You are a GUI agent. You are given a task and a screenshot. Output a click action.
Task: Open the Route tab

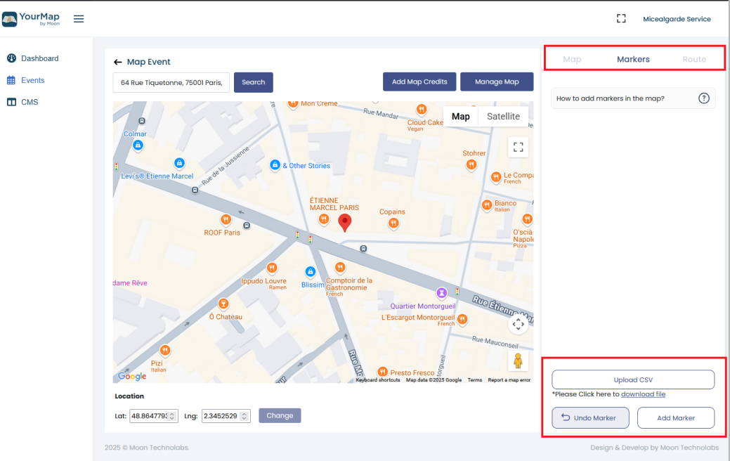point(694,60)
